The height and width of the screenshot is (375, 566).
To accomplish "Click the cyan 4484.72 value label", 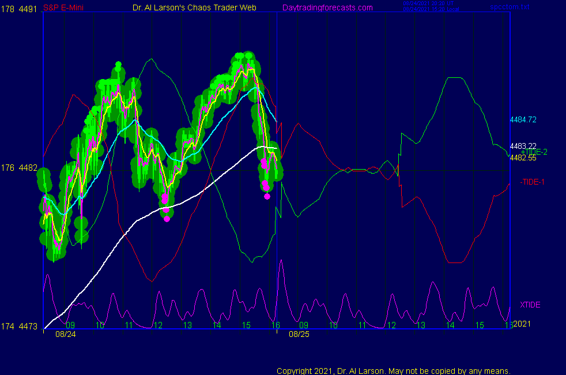I will click(x=523, y=119).
